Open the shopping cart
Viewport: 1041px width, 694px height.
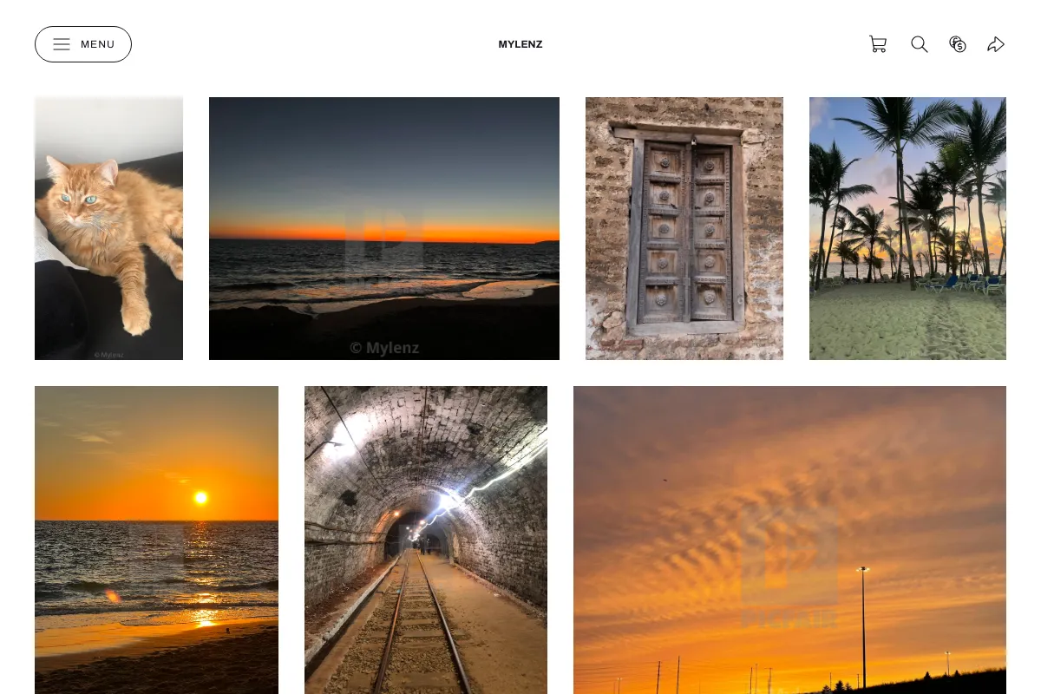(878, 44)
